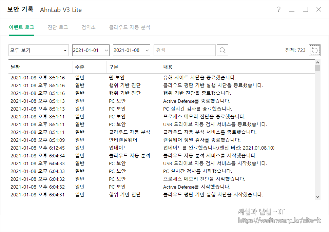Viewport: 329px width, 232px height.
Task: Select row USB 드라이브 자동 검사 서비스를 종료했습니다.
Action: [x=161, y=124]
